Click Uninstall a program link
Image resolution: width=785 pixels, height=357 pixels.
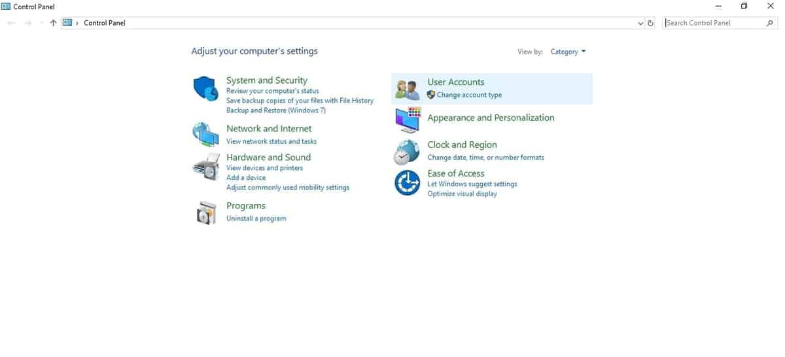pyautogui.click(x=256, y=218)
